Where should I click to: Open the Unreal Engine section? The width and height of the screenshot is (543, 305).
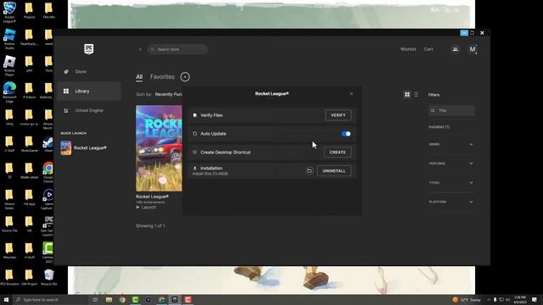pos(89,110)
